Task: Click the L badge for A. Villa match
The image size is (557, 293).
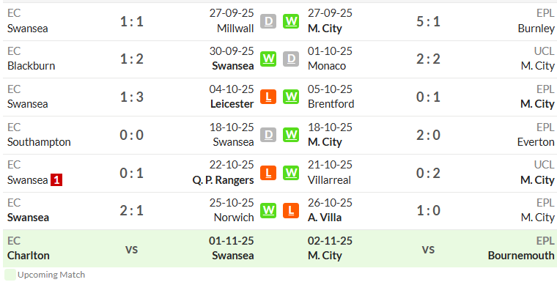Action: 291,210
